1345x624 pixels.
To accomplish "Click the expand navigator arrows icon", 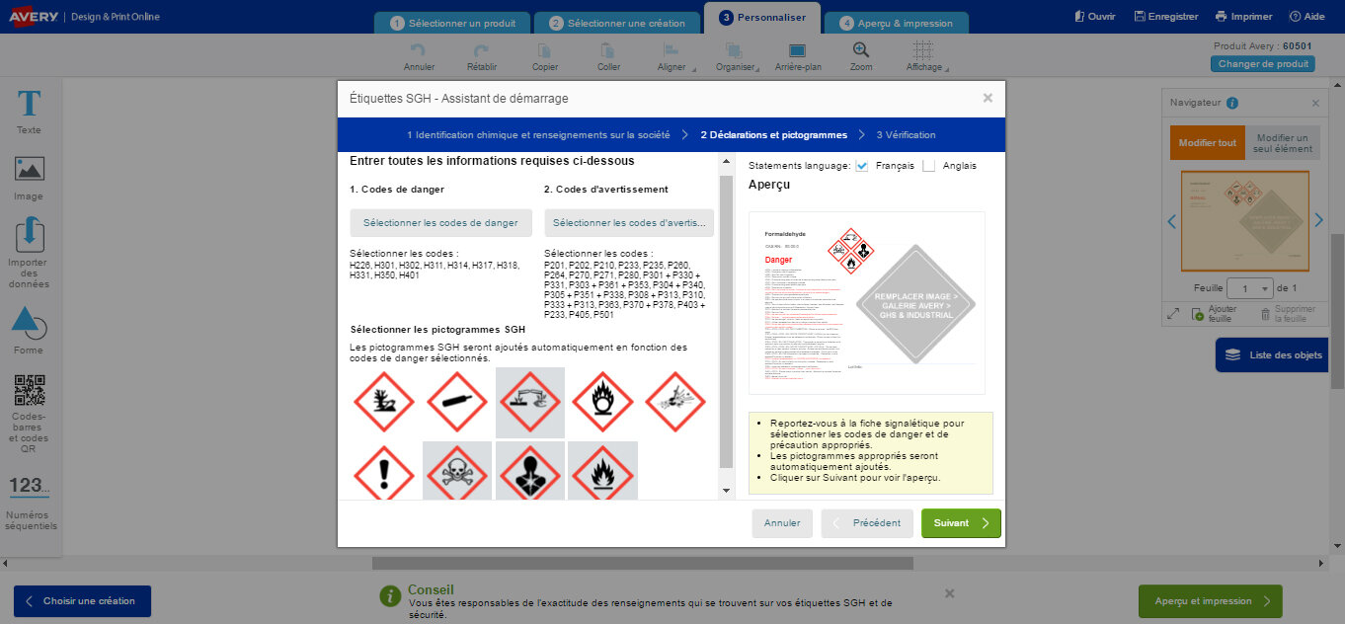I will point(1173,313).
